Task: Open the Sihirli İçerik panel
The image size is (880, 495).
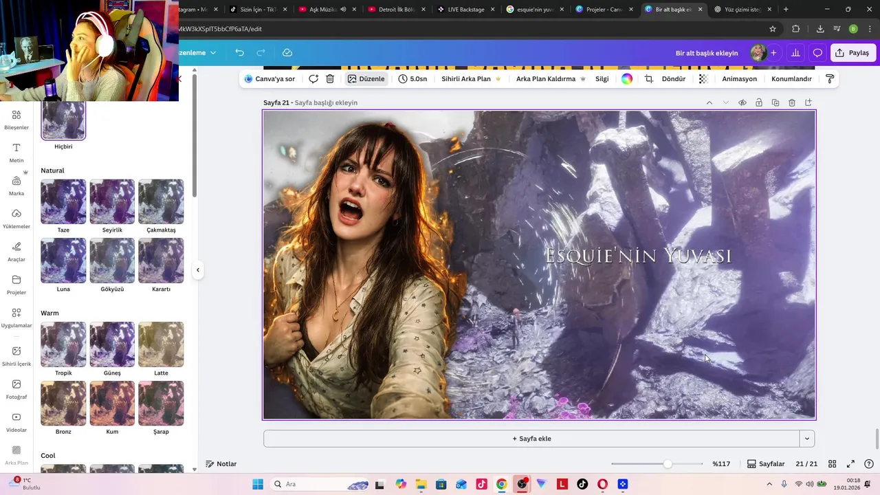Action: 16,356
